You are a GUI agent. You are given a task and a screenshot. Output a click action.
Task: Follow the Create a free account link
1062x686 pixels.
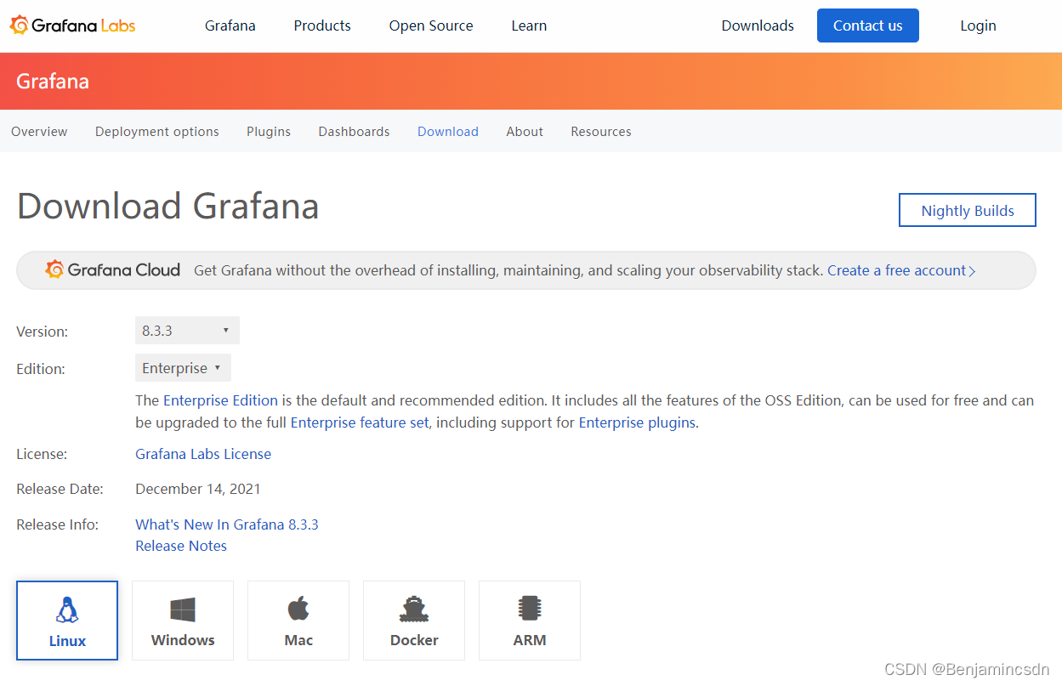pos(901,270)
